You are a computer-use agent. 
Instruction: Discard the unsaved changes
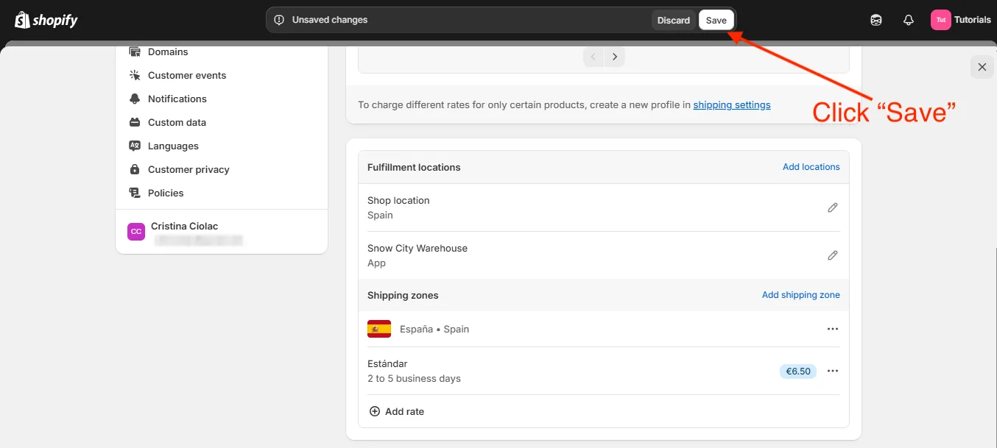(x=673, y=20)
